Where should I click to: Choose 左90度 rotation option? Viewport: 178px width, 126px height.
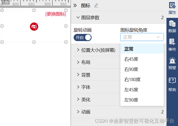click(142, 100)
